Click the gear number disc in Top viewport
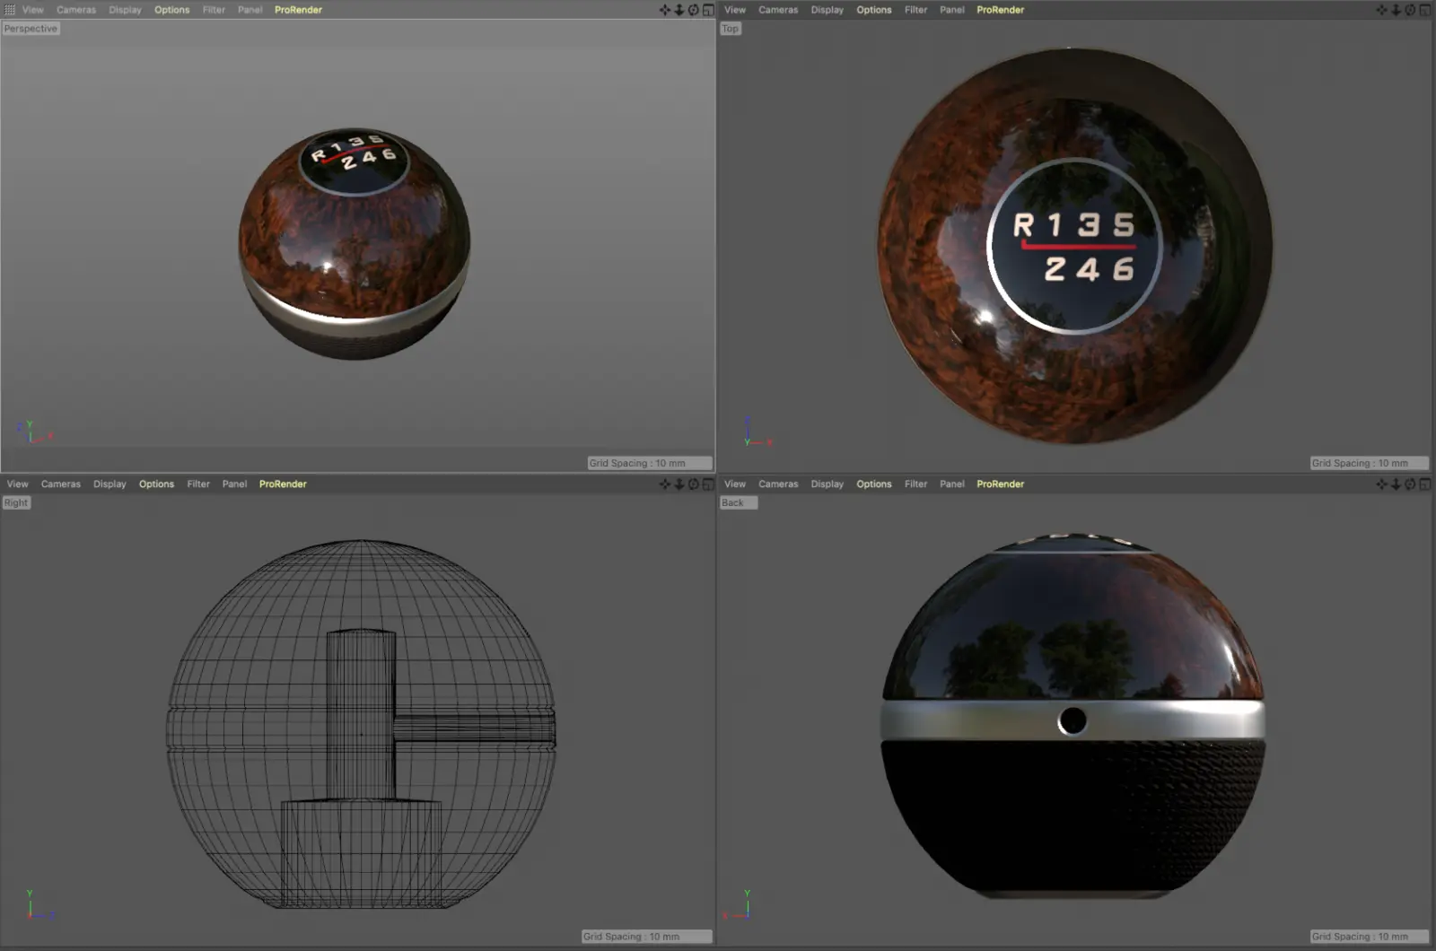 click(1074, 247)
